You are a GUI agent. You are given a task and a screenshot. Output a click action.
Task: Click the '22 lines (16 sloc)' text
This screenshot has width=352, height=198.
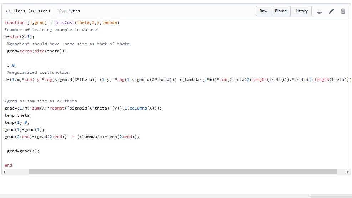[x=27, y=11]
